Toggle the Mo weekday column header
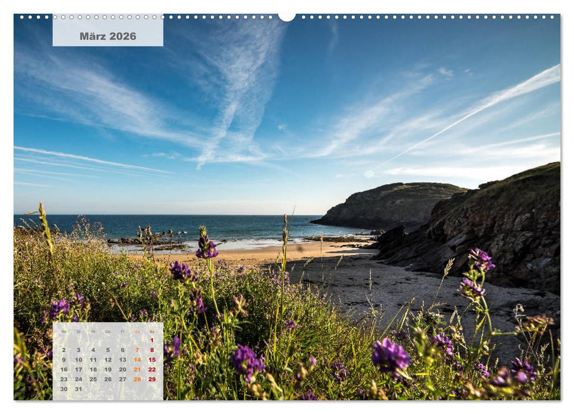 pos(64,331)
